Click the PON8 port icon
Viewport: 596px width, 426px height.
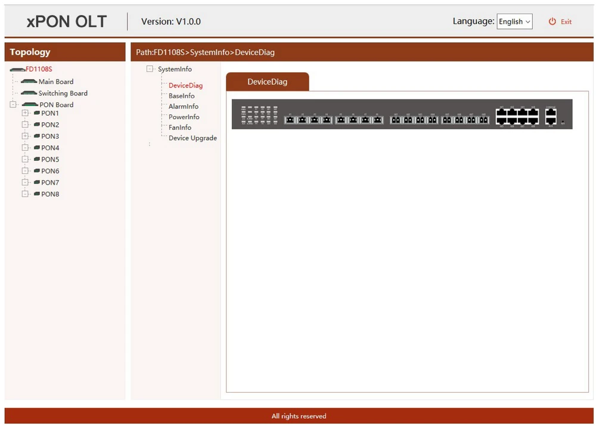pyautogui.click(x=36, y=194)
